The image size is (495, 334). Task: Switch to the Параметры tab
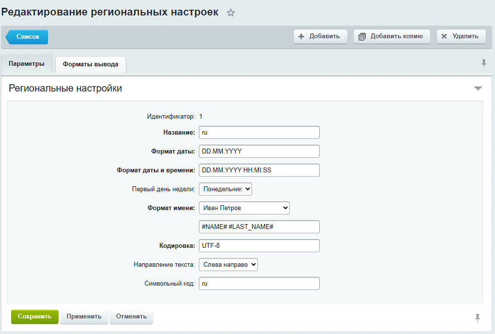[27, 64]
